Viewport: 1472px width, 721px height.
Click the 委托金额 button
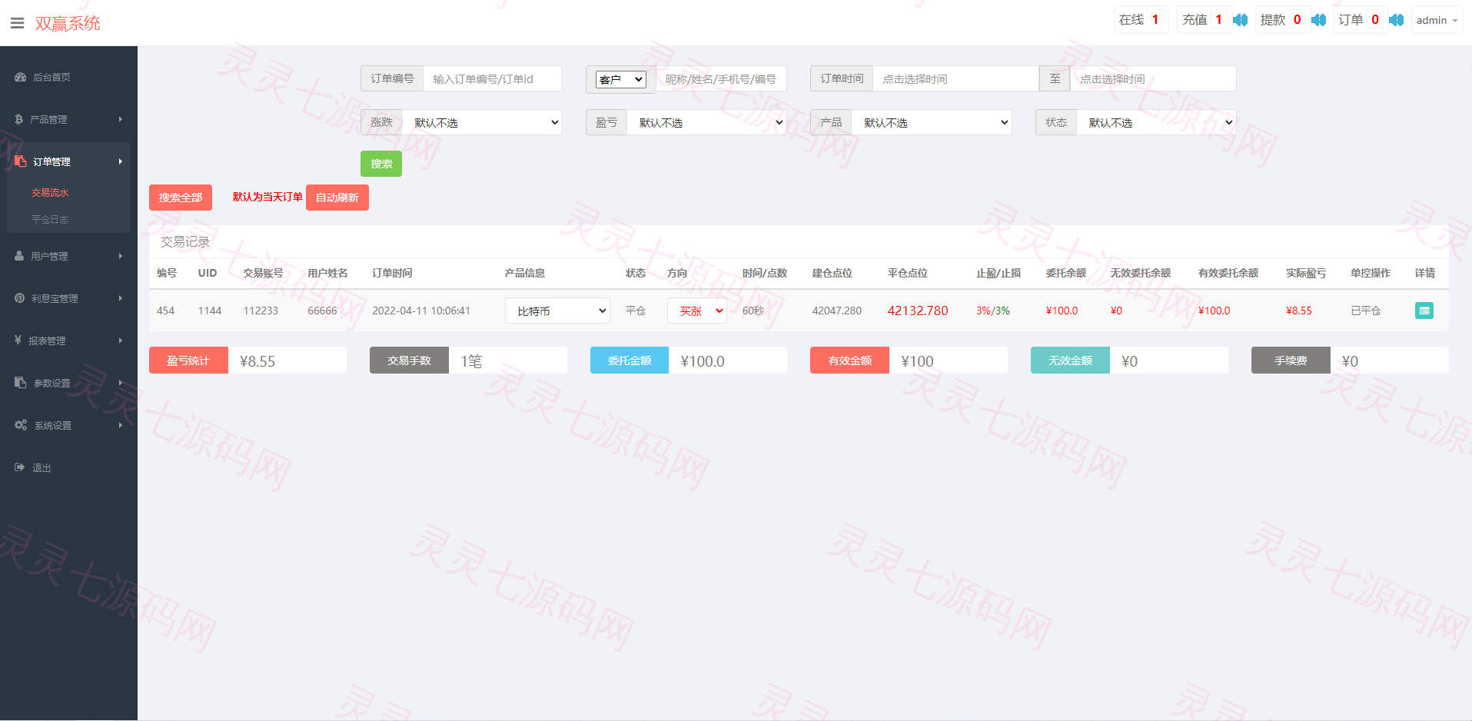coord(630,360)
